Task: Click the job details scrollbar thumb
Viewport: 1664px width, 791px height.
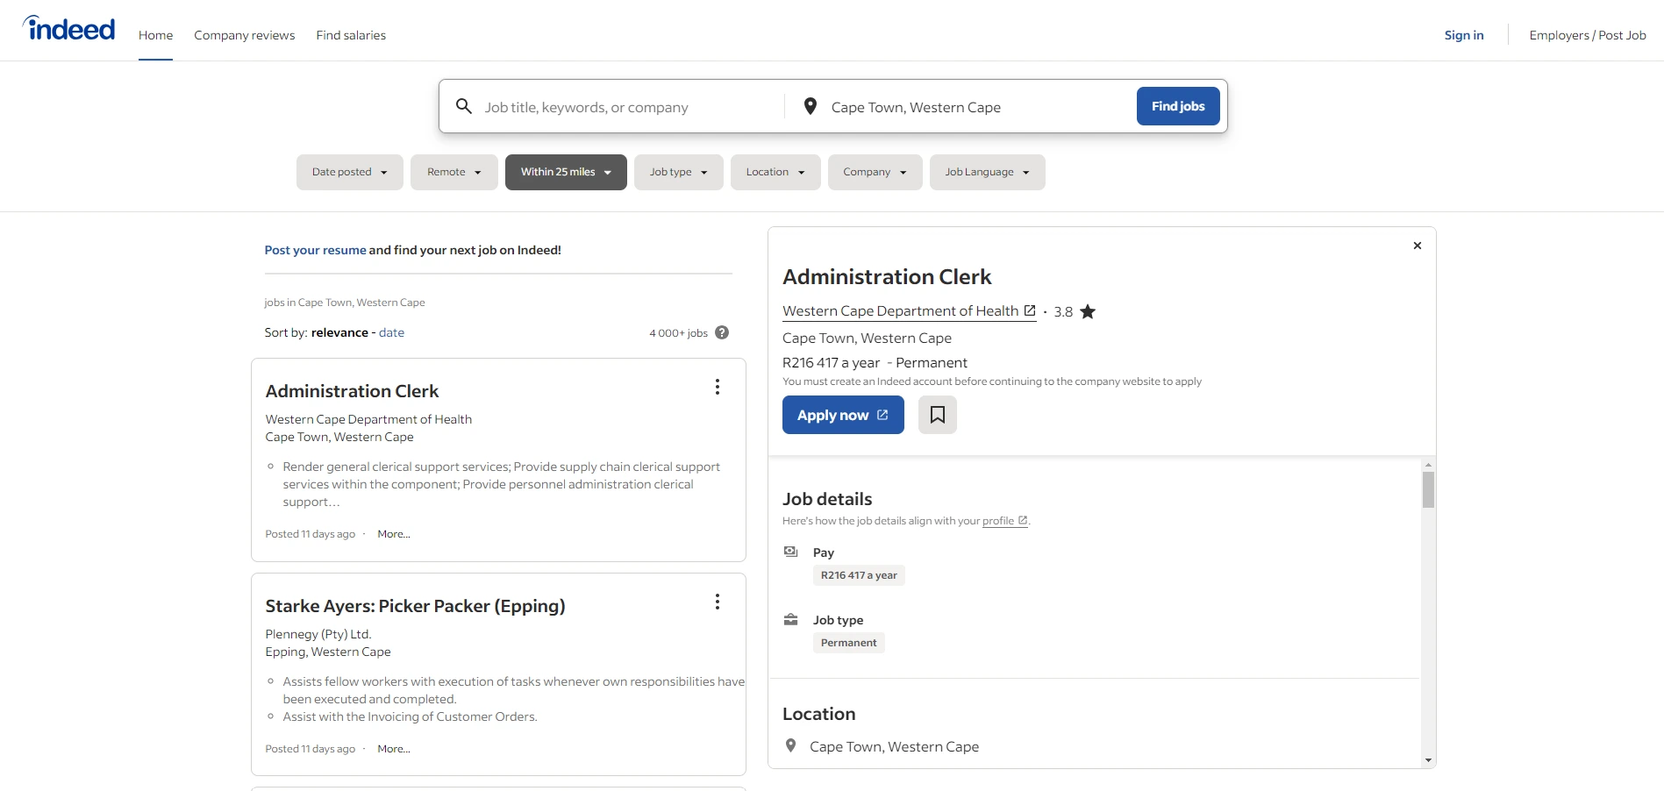Action: (1428, 489)
